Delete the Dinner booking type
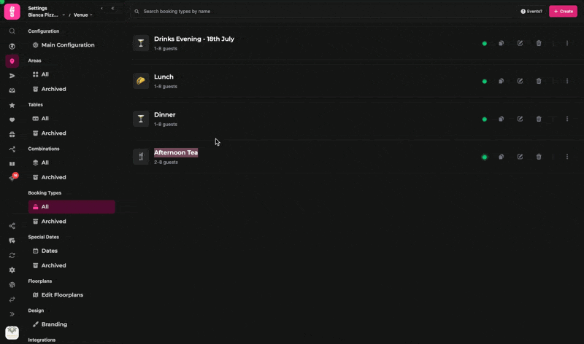The height and width of the screenshot is (344, 584). pyautogui.click(x=539, y=119)
